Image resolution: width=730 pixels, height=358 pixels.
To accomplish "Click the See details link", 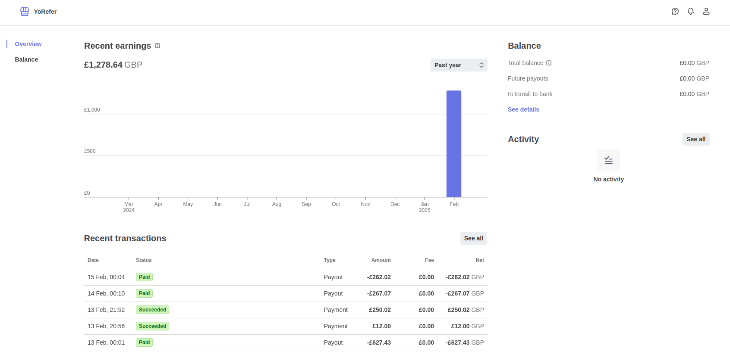I will [523, 109].
